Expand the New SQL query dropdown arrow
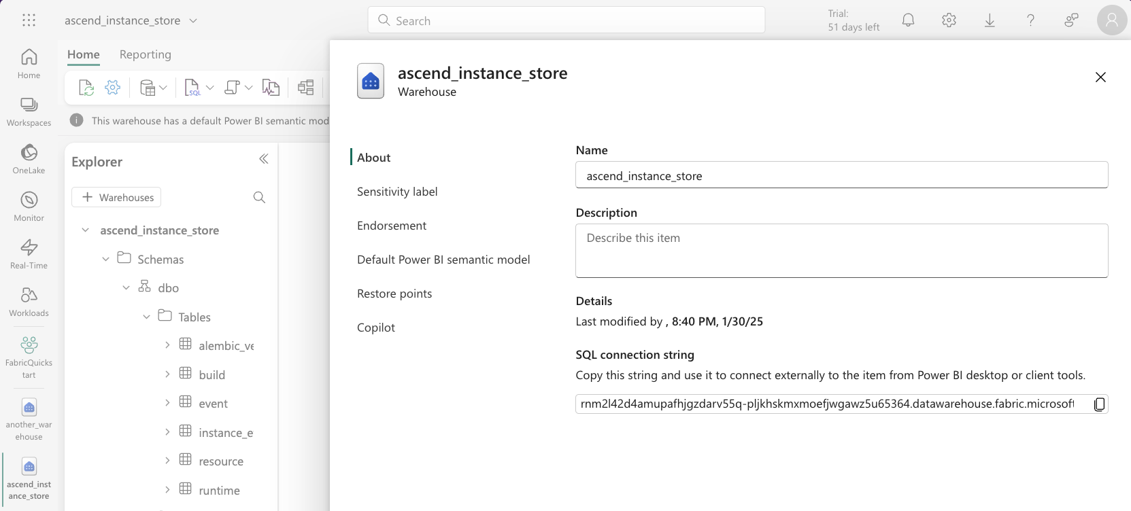1131x511 pixels. coord(209,88)
